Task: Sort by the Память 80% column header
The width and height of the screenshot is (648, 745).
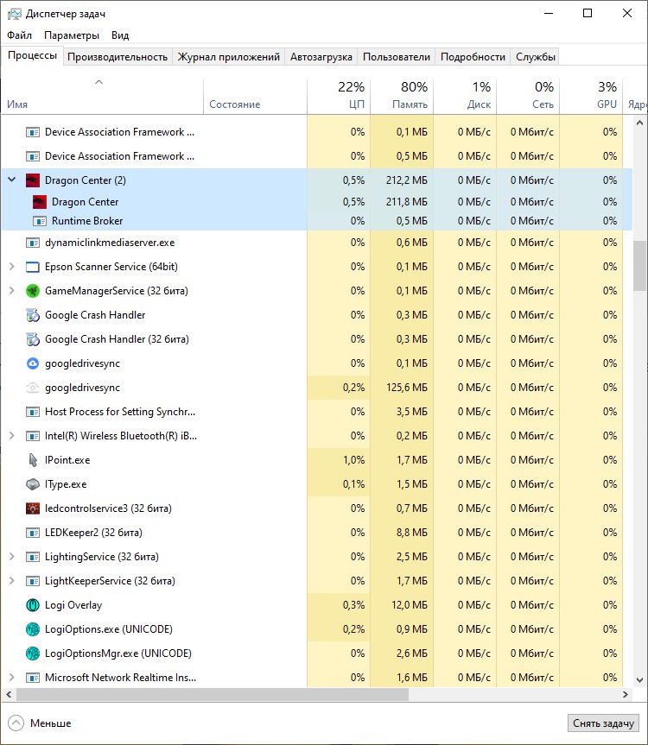Action: coord(402,96)
